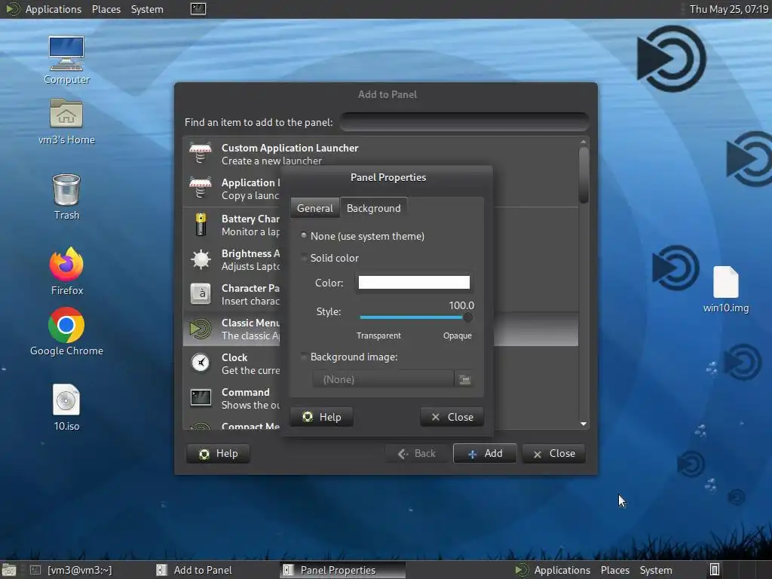Click the Add to Panel list scrollbar

click(x=584, y=175)
